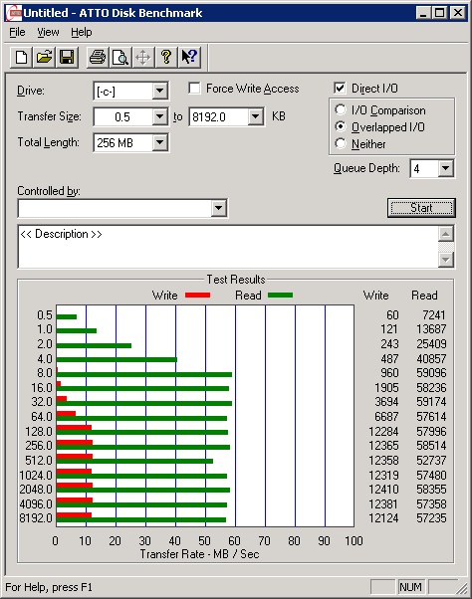Click the New document toolbar icon
The width and height of the screenshot is (472, 599).
21,58
